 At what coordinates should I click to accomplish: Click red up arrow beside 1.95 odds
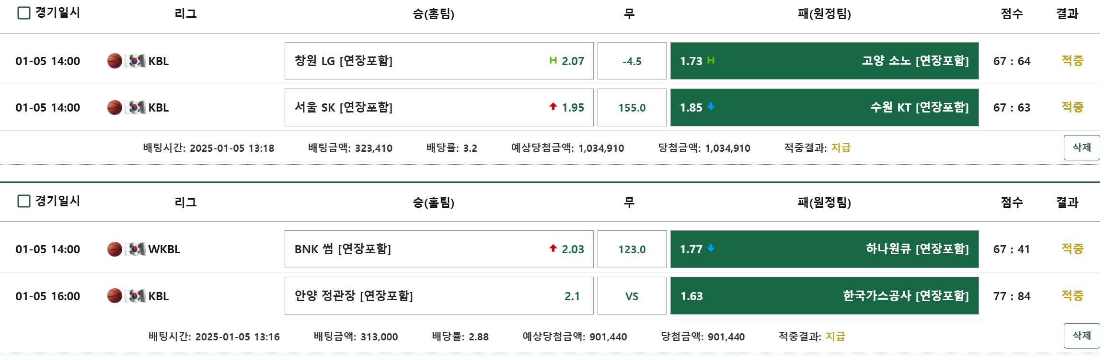(x=553, y=107)
